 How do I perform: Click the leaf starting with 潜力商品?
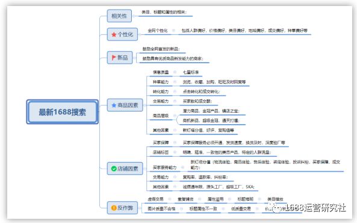[211, 111]
